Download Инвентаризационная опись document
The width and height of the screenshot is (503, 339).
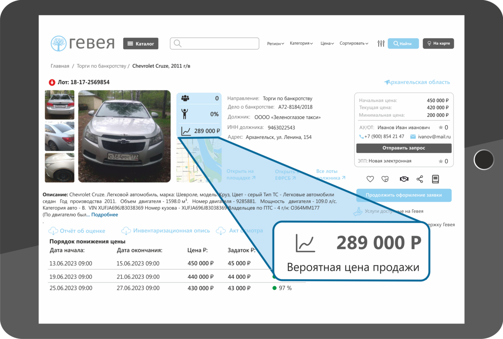(172, 231)
